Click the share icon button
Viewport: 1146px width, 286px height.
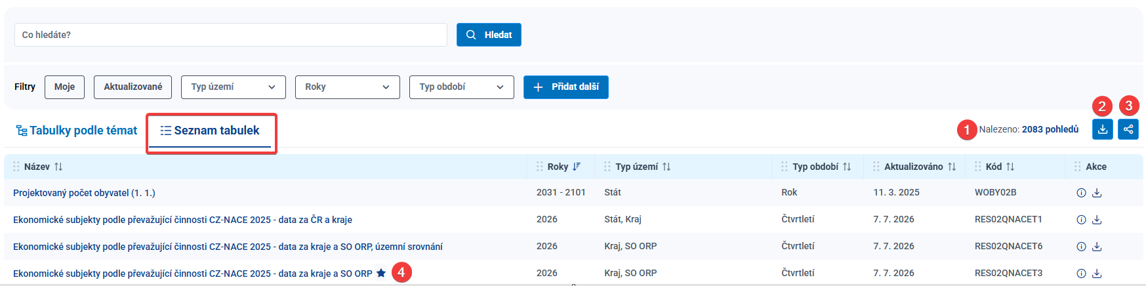pyautogui.click(x=1128, y=129)
